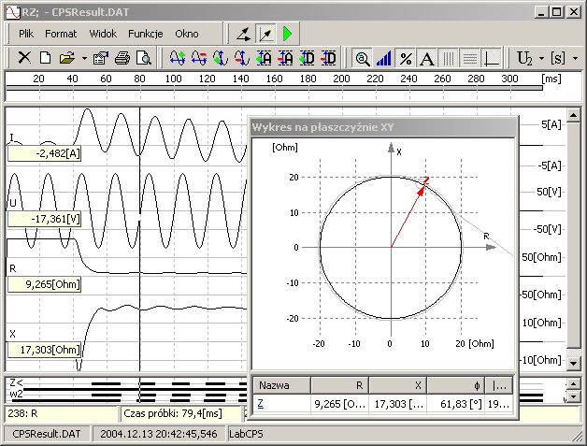
Task: Toggle the horizontal grid lines button
Action: click(x=470, y=58)
